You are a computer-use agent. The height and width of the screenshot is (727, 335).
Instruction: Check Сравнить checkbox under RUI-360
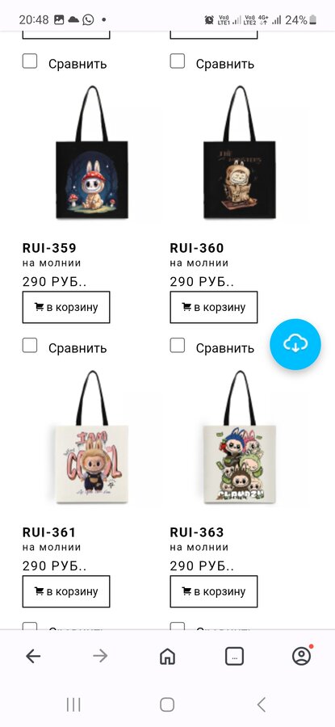(x=178, y=346)
